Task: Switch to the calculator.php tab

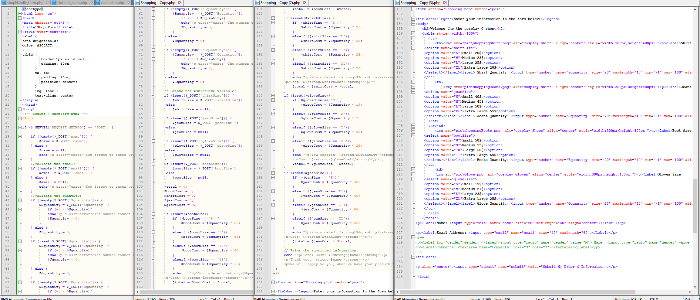Action: pyautogui.click(x=112, y=3)
